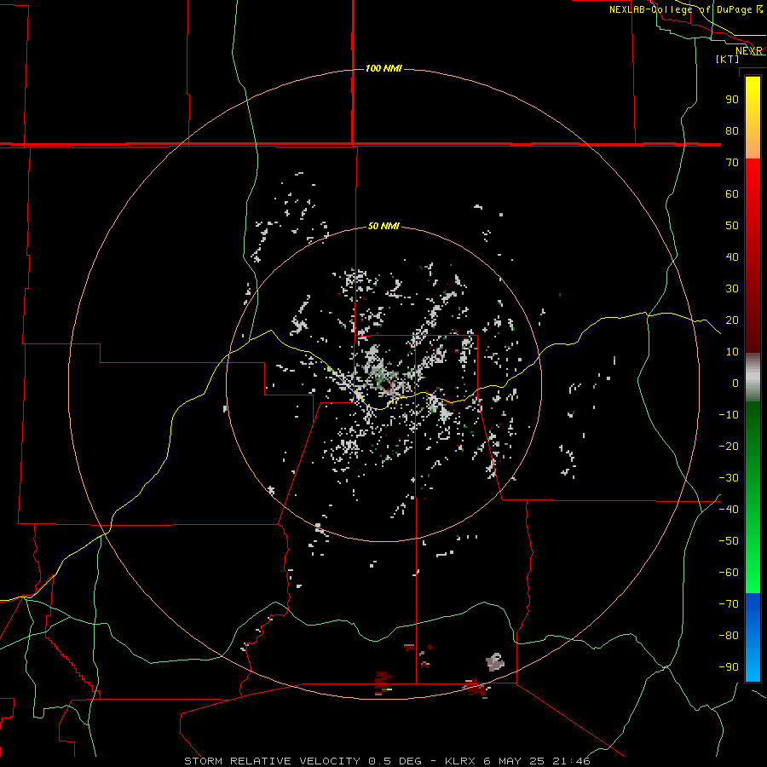Click the 70 value on velocity scale

732,163
